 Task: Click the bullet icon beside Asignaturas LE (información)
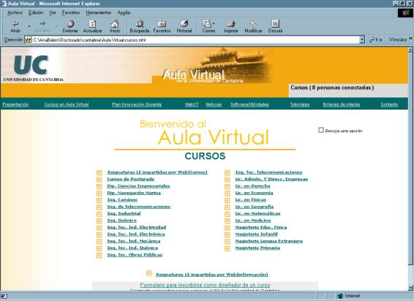[149, 273]
